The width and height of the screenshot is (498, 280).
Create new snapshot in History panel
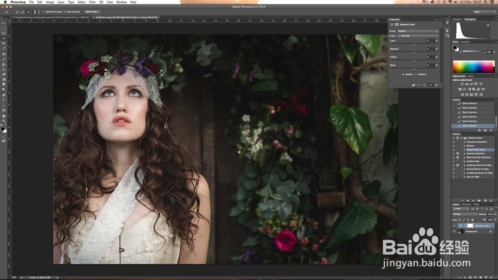[x=485, y=131]
